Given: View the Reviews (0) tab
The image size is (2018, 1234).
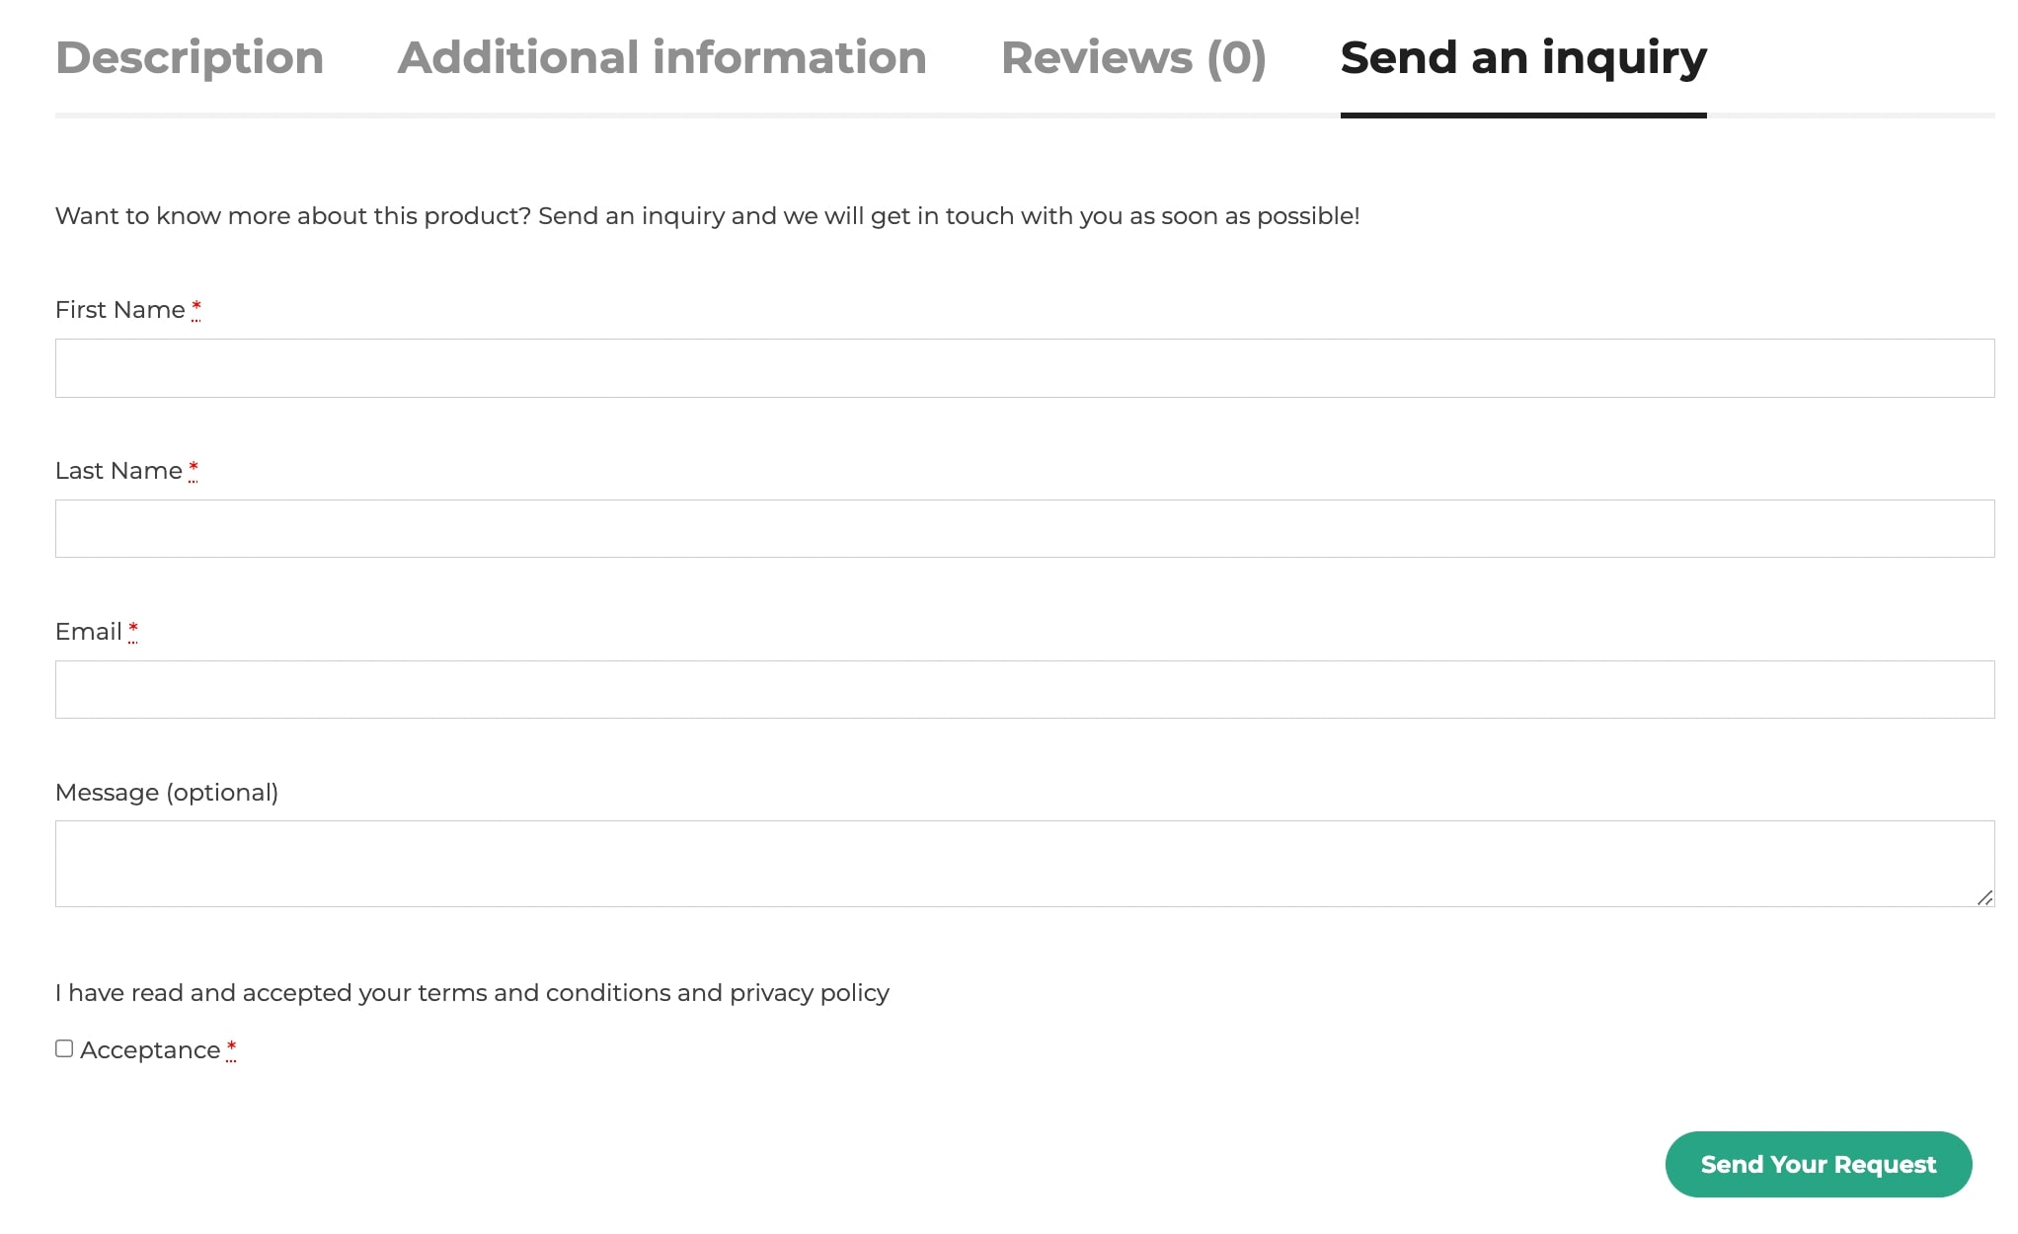Looking at the screenshot, I should 1133,57.
